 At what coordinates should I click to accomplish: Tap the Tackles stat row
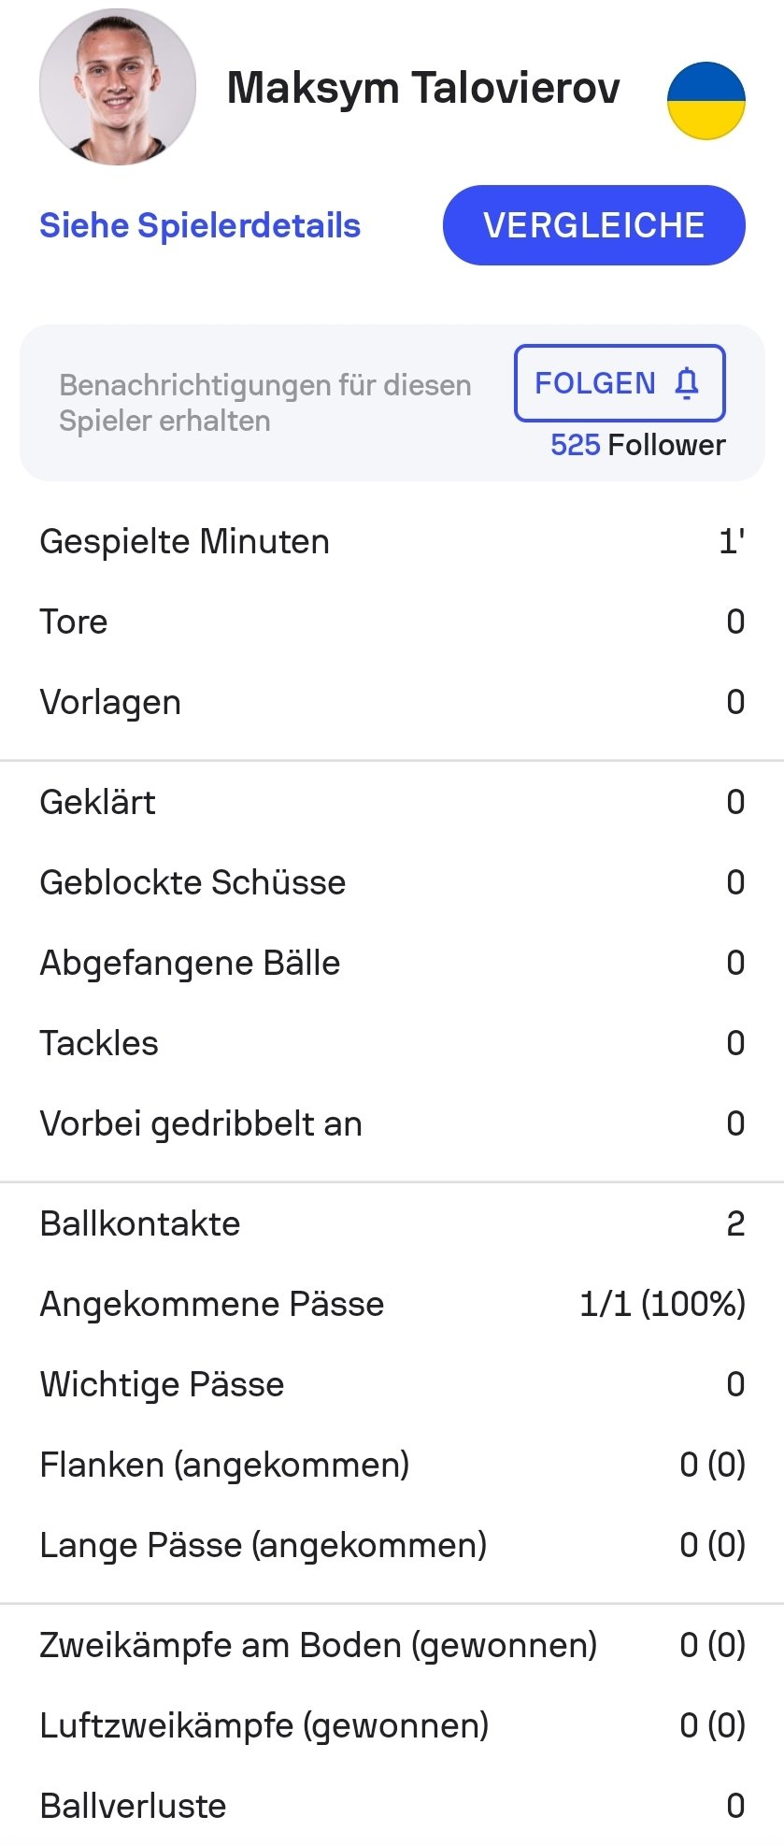[392, 1044]
